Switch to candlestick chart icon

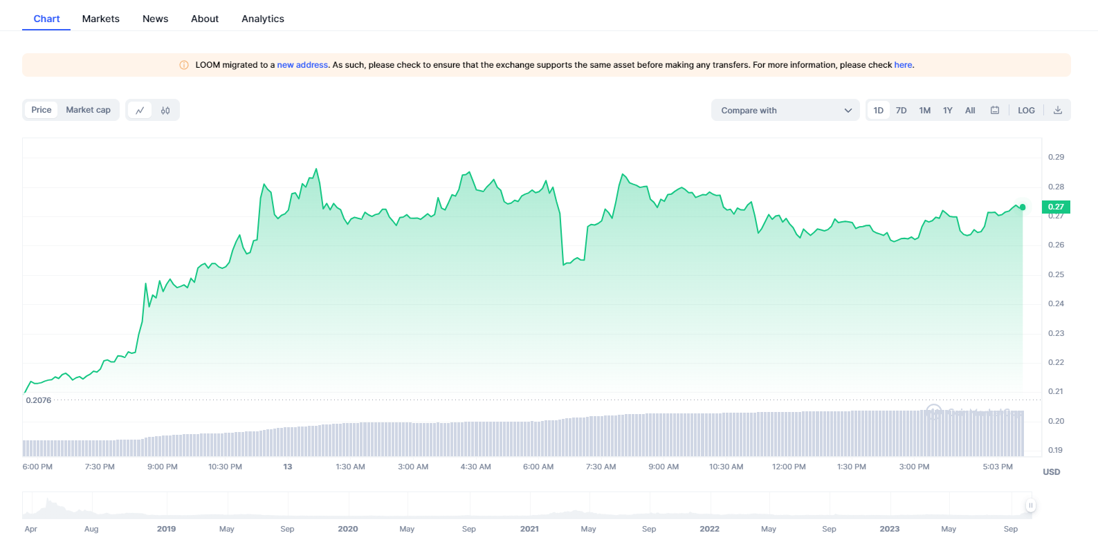tap(165, 110)
